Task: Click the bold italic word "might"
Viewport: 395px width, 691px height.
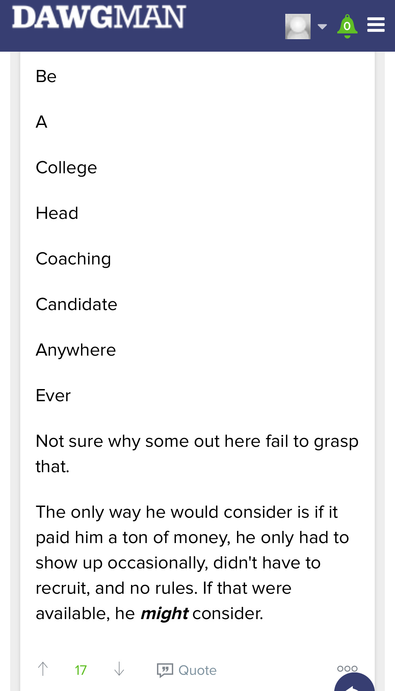Action: (x=164, y=613)
